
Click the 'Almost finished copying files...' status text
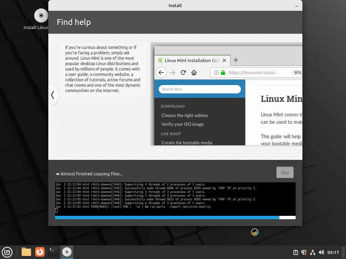click(92, 174)
